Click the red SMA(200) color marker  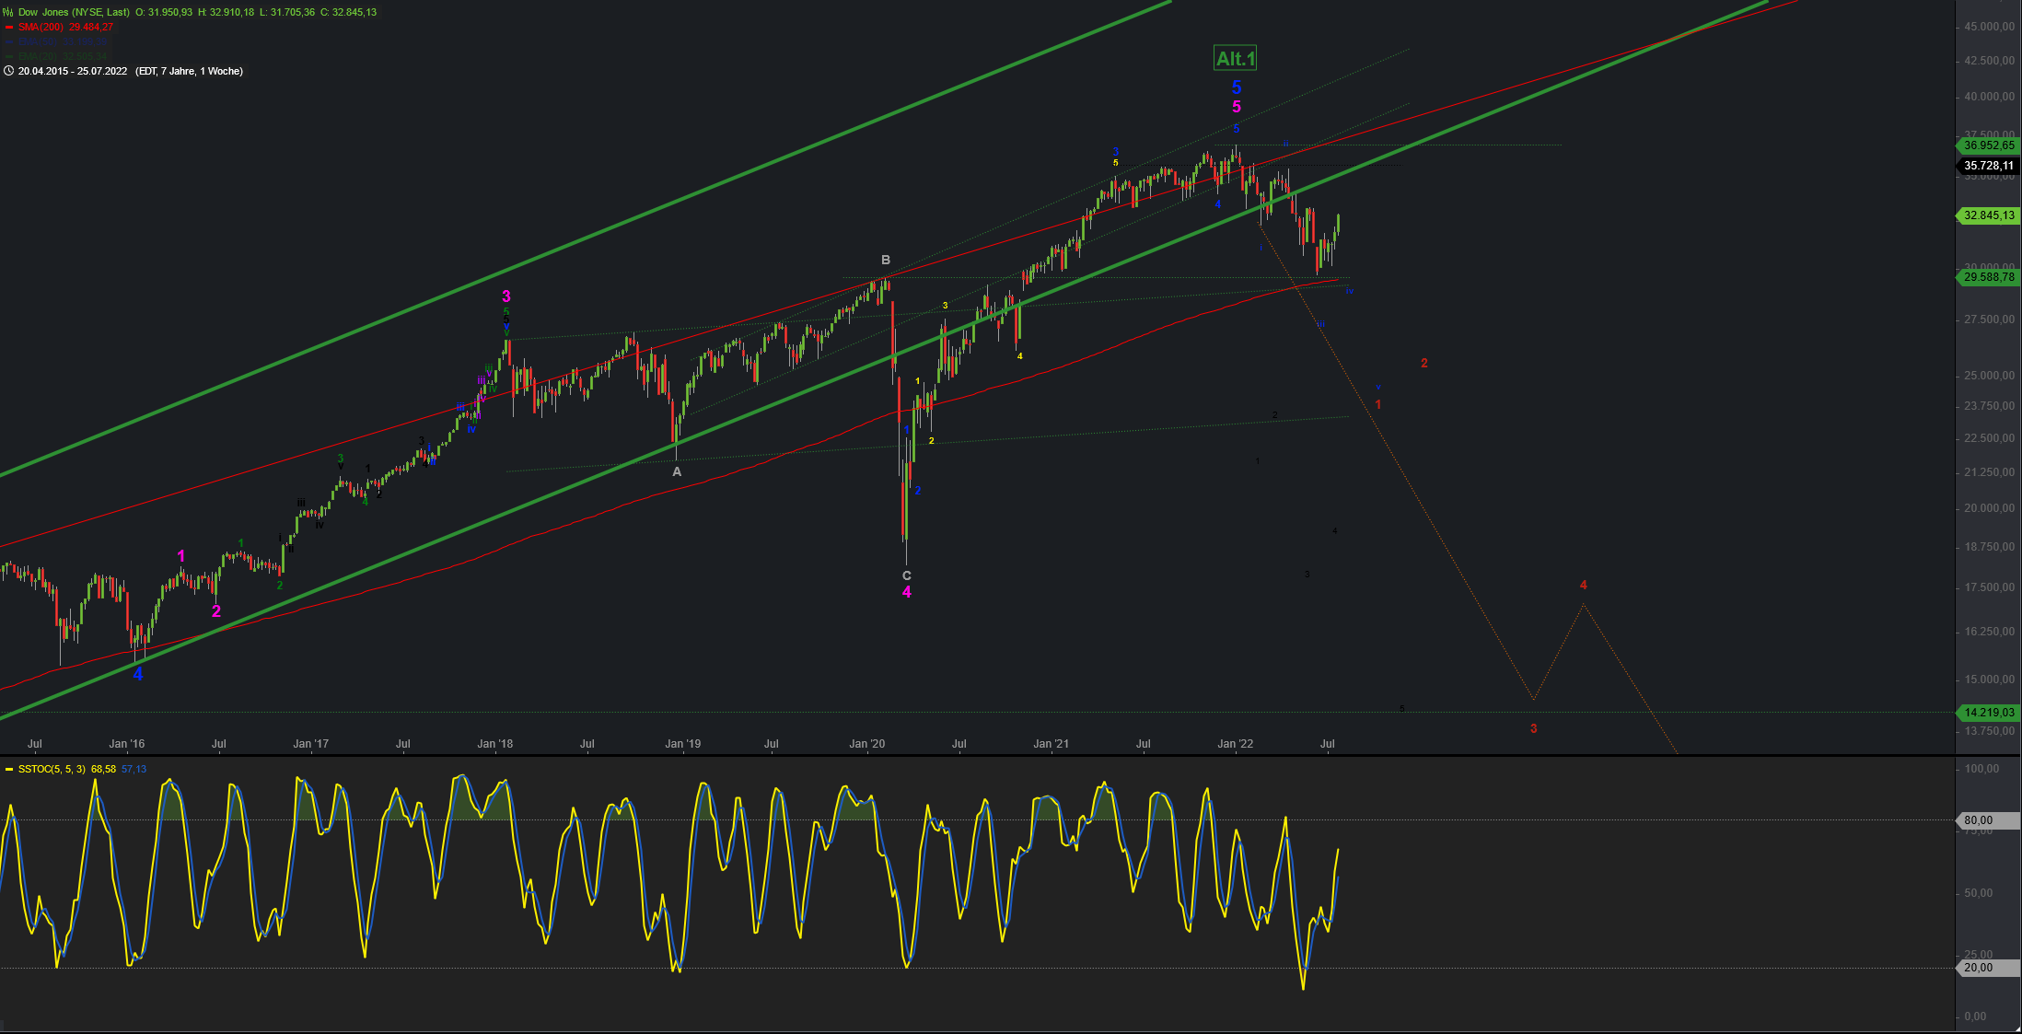pos(8,28)
